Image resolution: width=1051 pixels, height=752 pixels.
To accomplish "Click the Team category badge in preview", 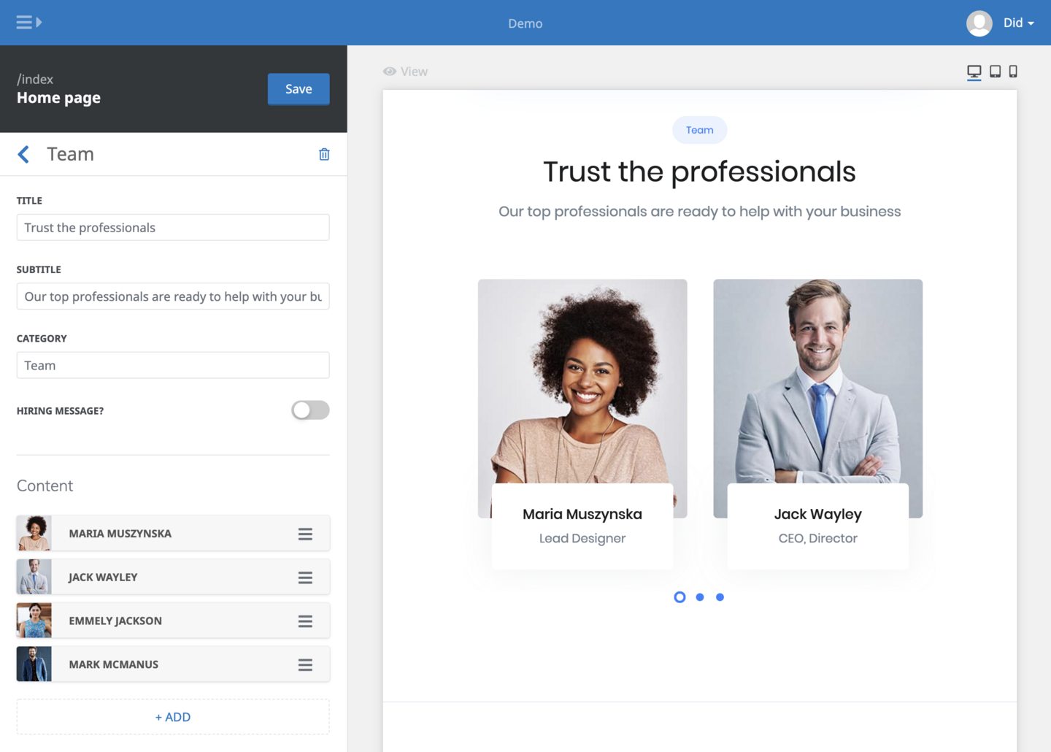I will [x=699, y=130].
